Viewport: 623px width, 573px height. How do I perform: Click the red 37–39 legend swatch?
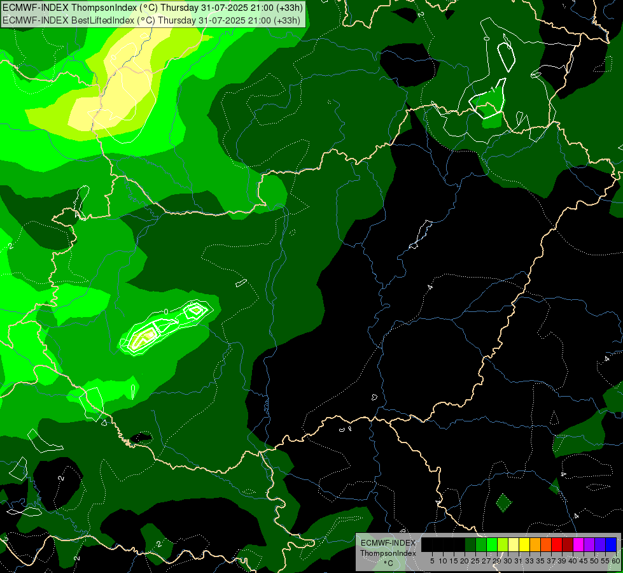pyautogui.click(x=557, y=544)
